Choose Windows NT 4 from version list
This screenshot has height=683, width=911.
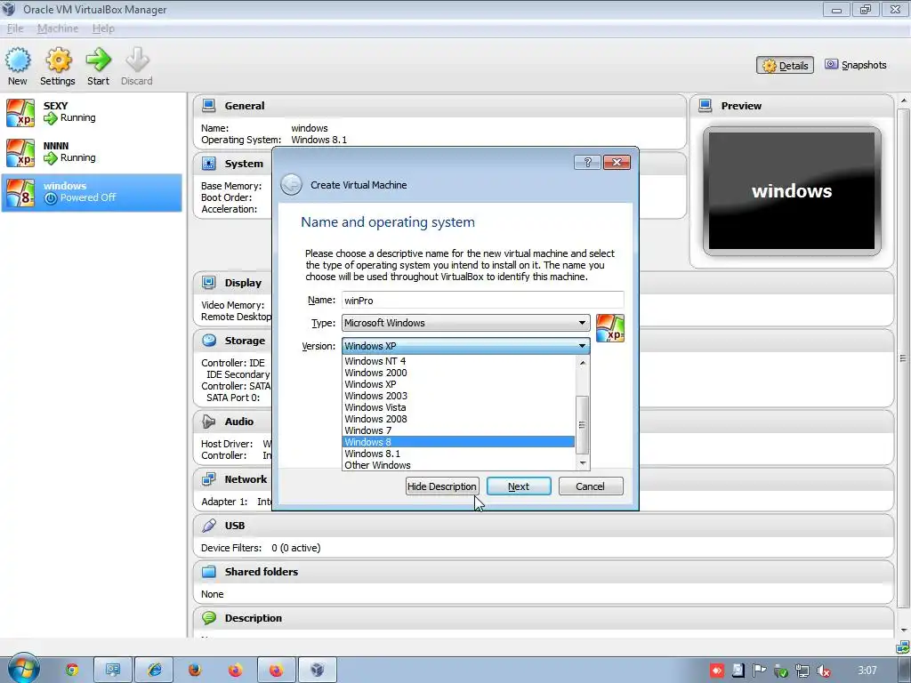[458, 361]
